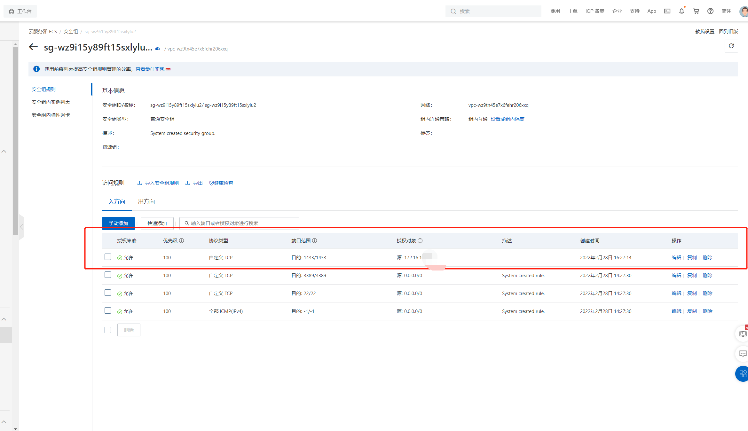The height and width of the screenshot is (431, 748).
Task: Click the 查看最佳实践 link
Action: click(150, 69)
